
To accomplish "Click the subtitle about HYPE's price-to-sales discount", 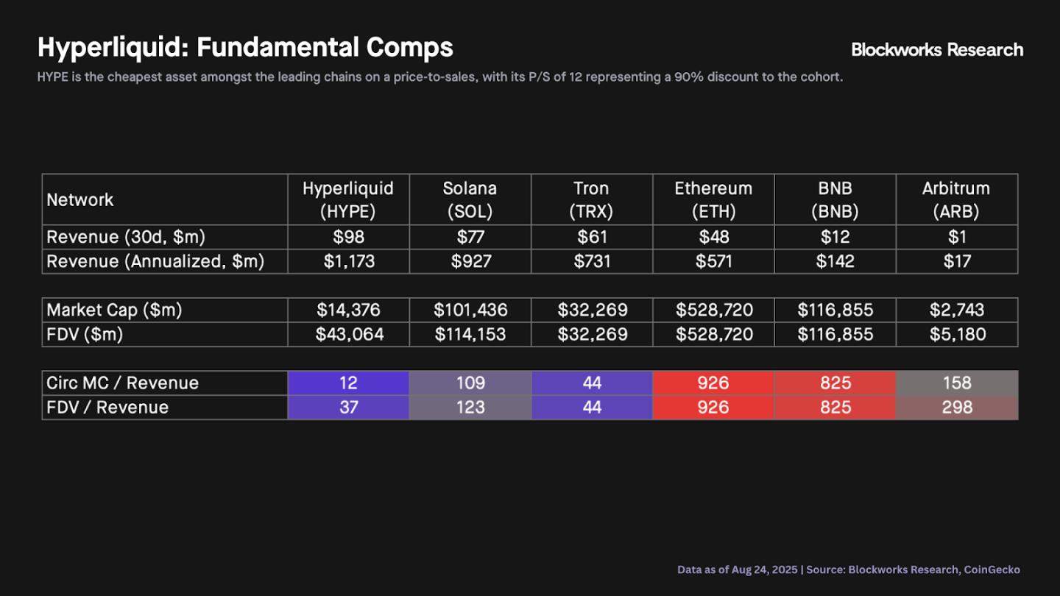I will 439,77.
